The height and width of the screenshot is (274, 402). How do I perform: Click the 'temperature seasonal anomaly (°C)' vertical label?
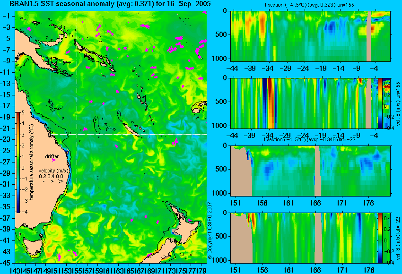pos(31,162)
